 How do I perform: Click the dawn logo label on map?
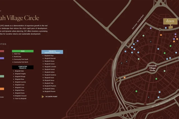(x=170, y=21)
